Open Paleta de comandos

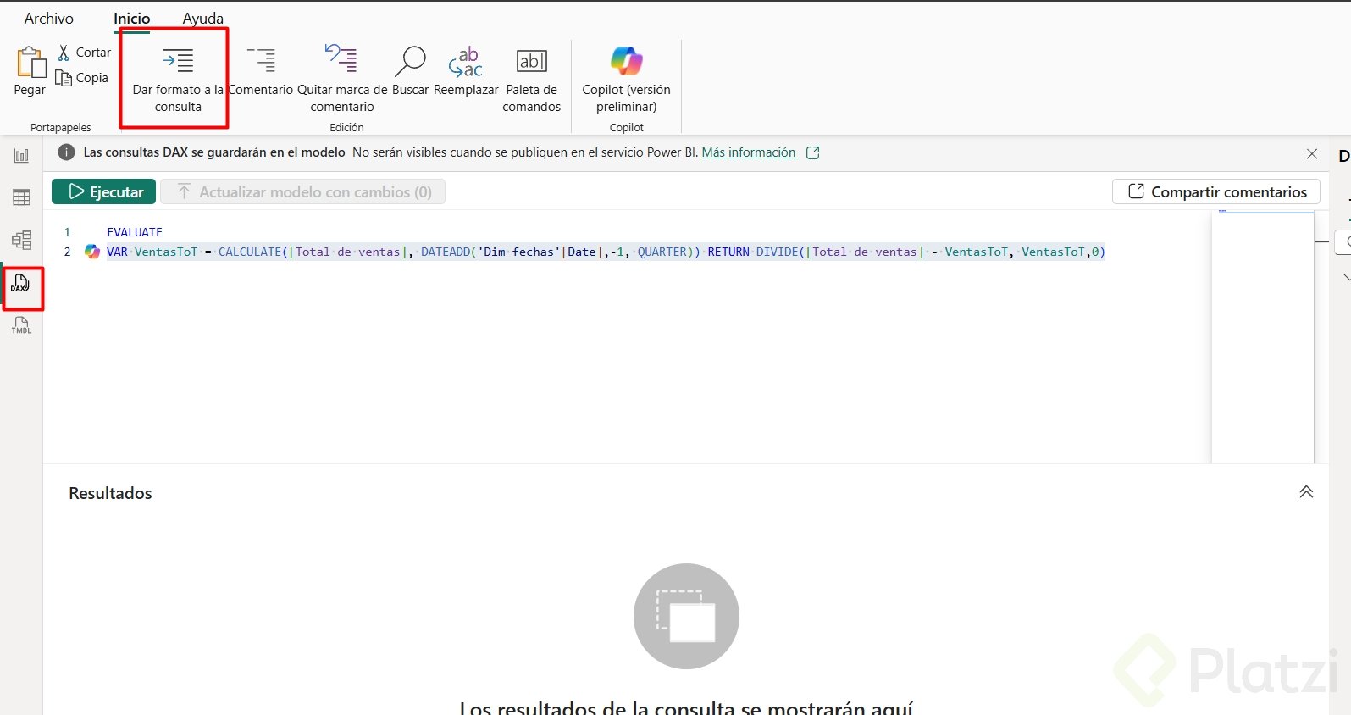pyautogui.click(x=532, y=79)
